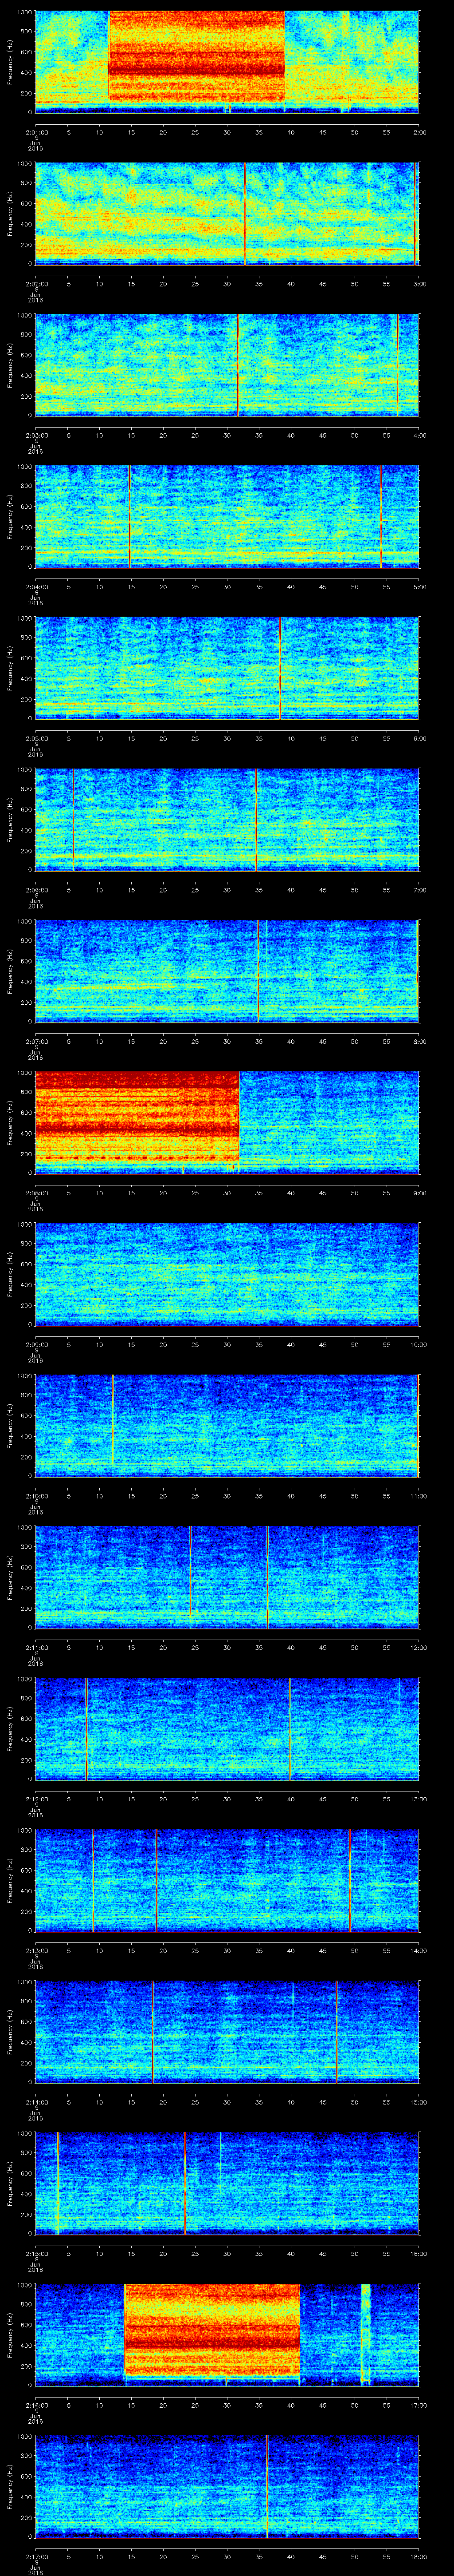Image resolution: width=454 pixels, height=2576 pixels.
Task: Click the red transient near 15s in 2:04:00 panel
Action: 130,516
